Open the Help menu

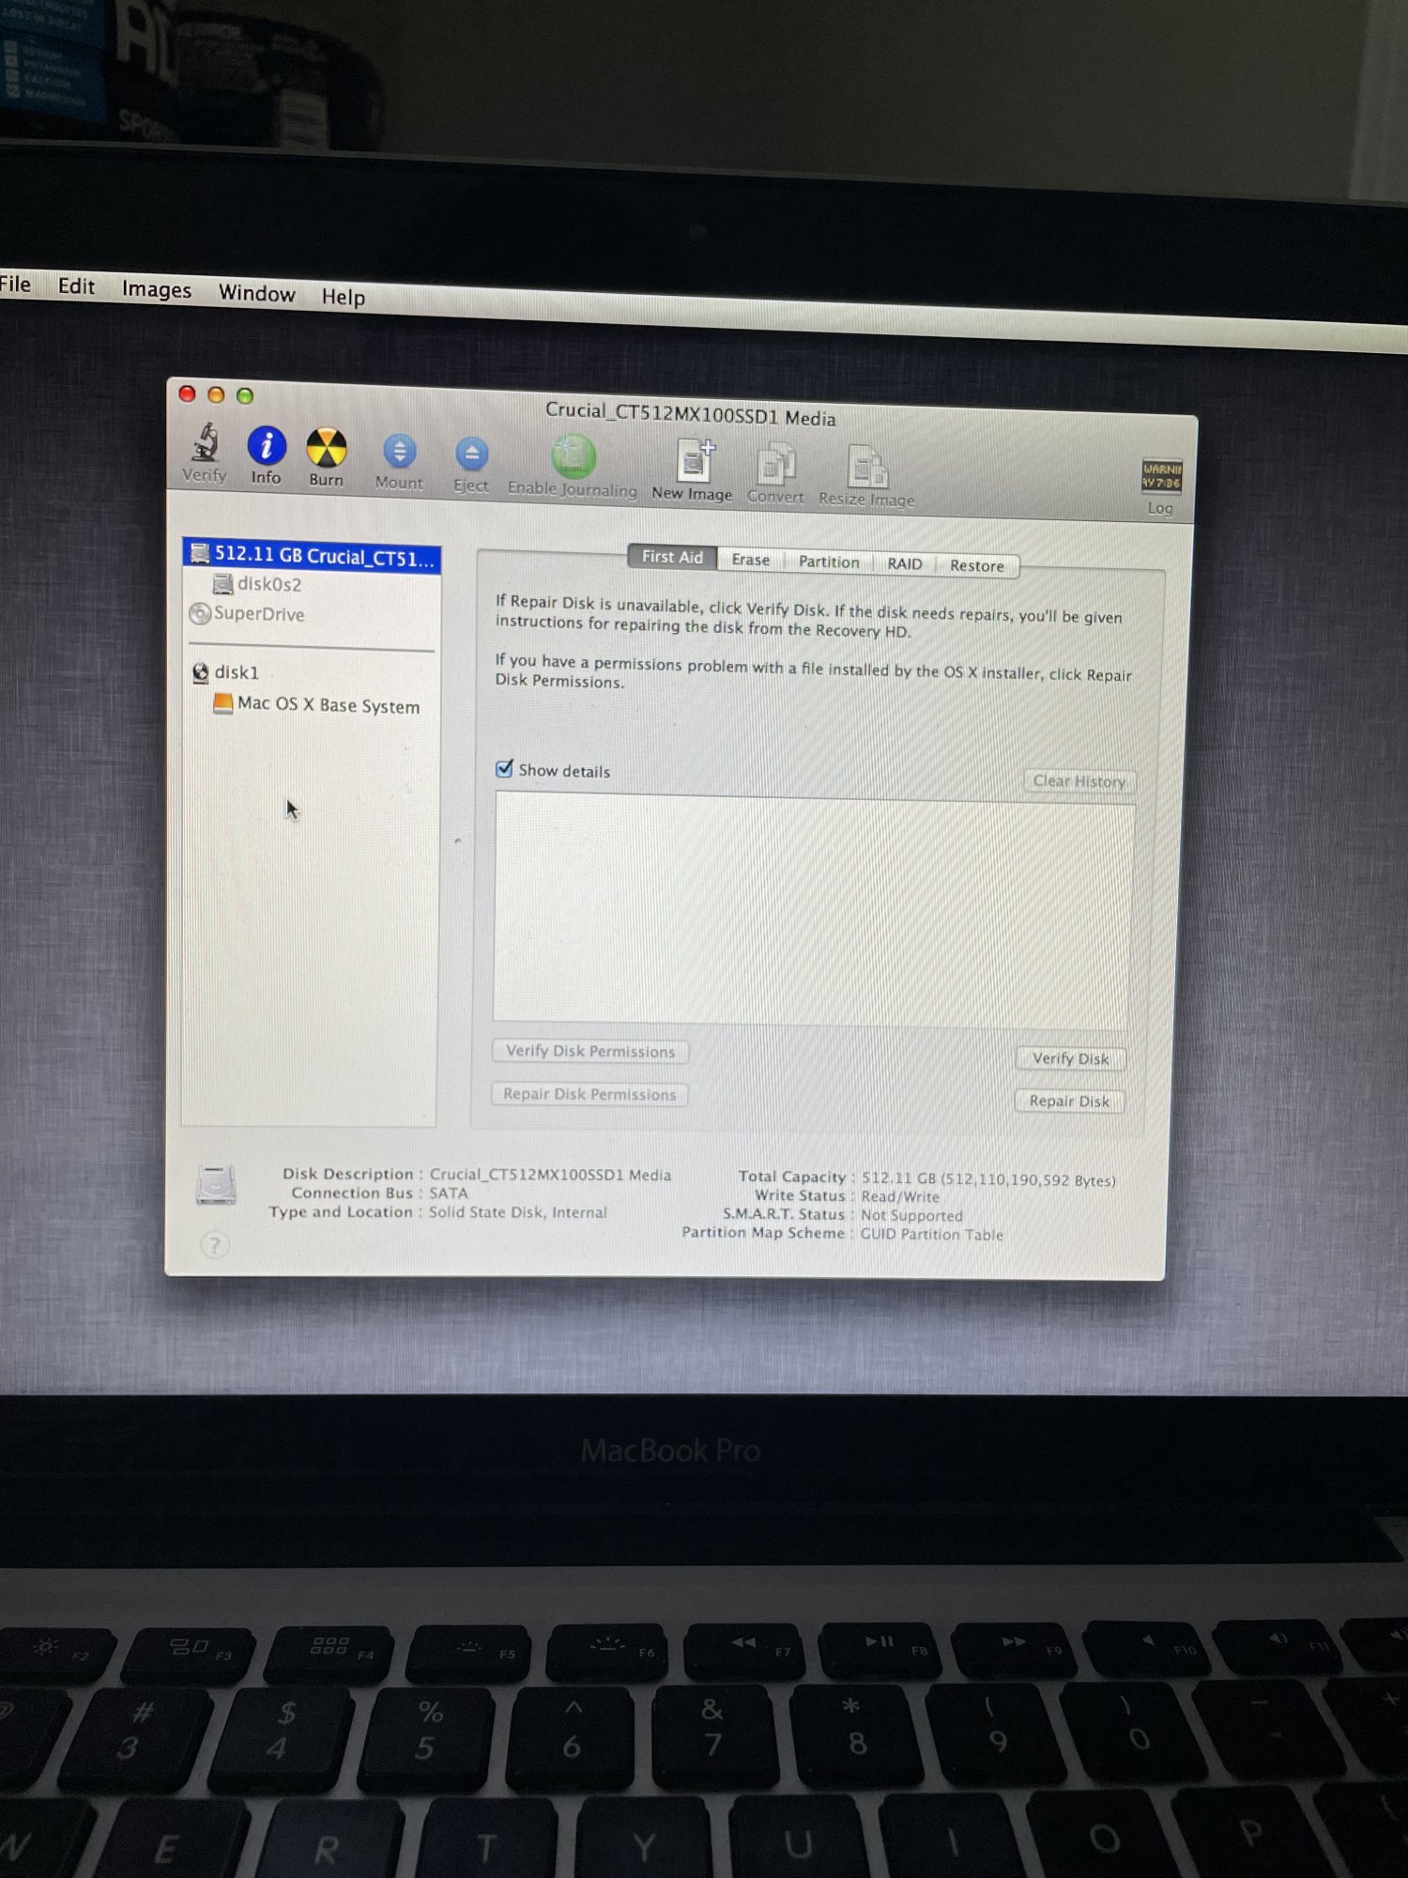click(344, 297)
